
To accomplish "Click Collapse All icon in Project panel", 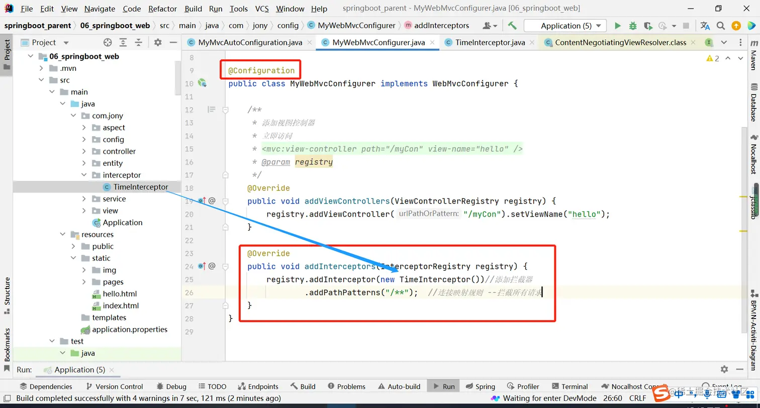I will (139, 43).
